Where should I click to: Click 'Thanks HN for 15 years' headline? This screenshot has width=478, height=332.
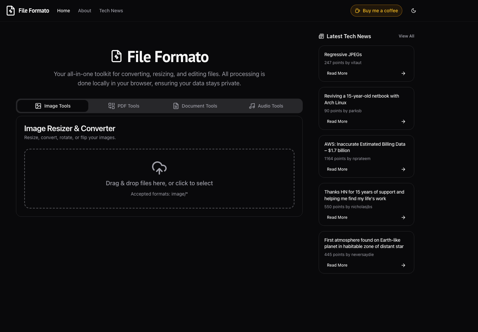pos(364,195)
